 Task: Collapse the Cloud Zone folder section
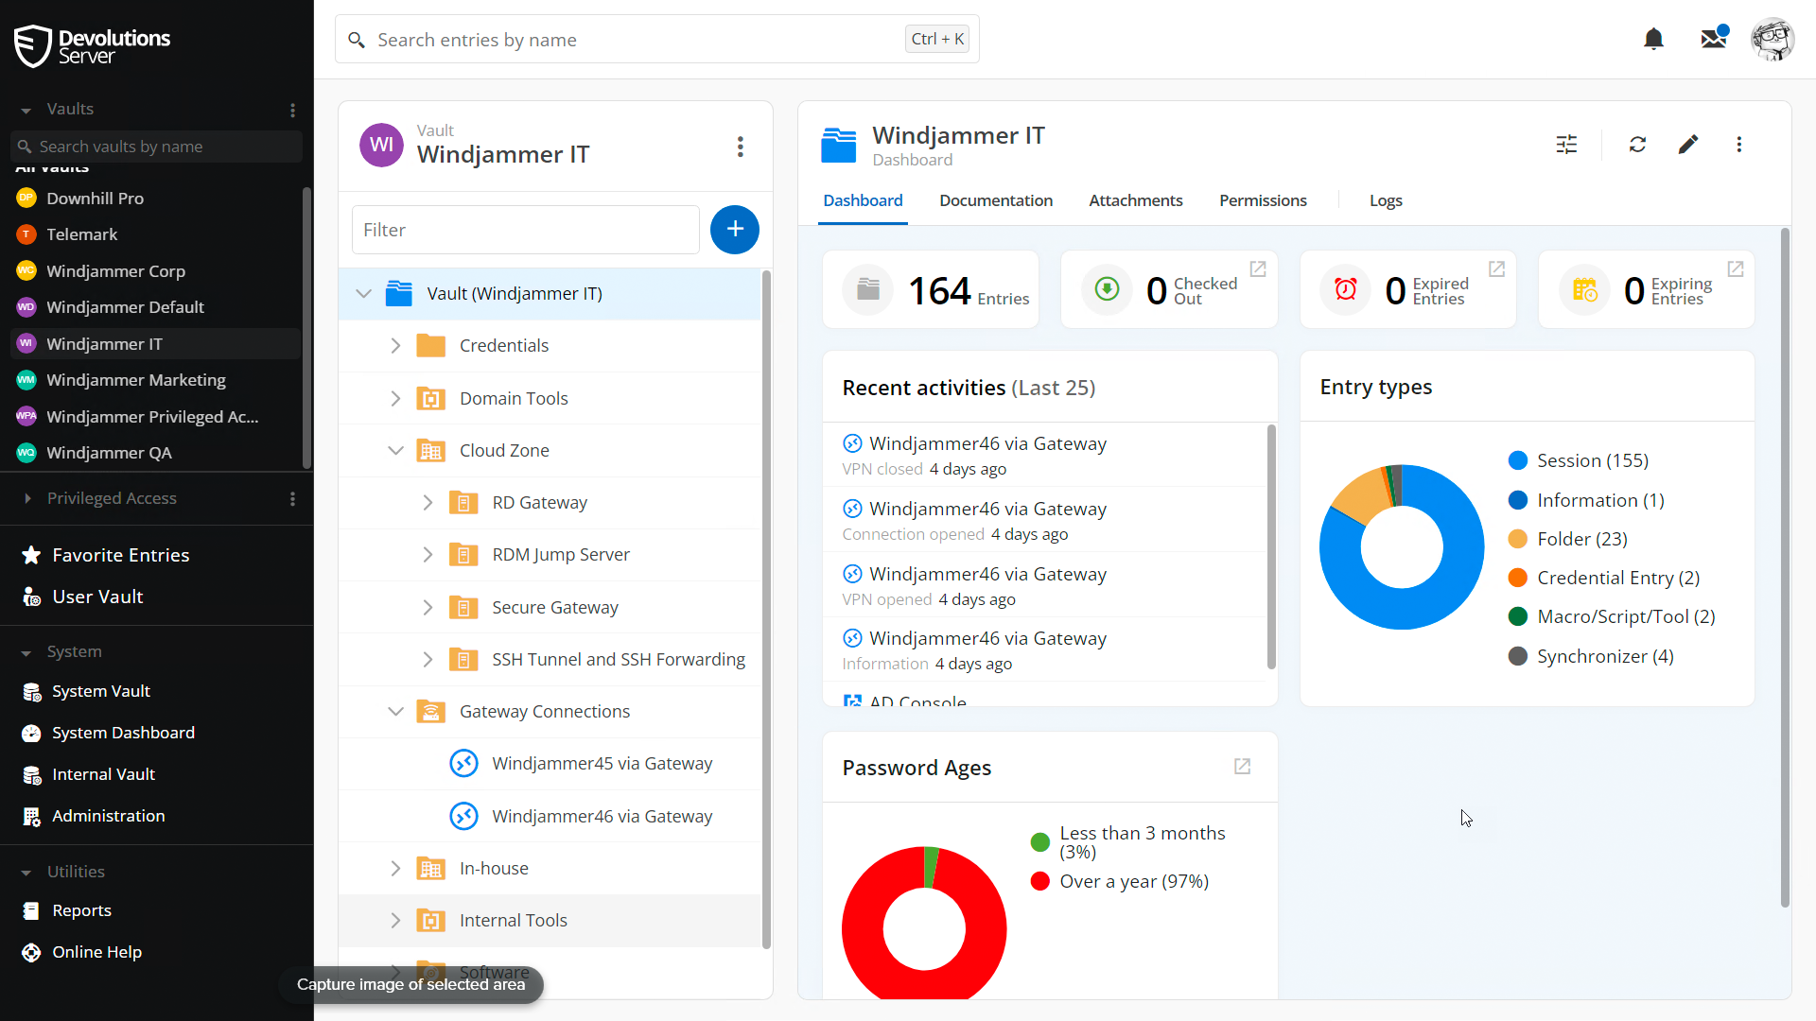pyautogui.click(x=396, y=450)
